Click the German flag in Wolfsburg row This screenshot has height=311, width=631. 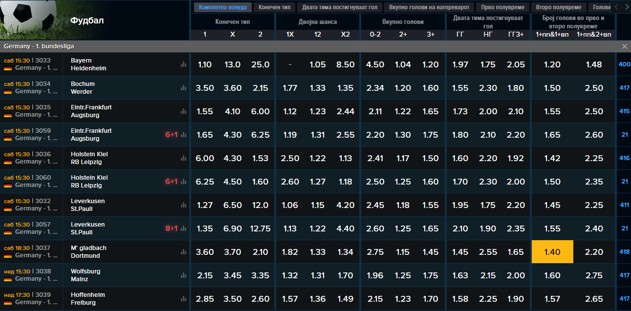click(8, 279)
